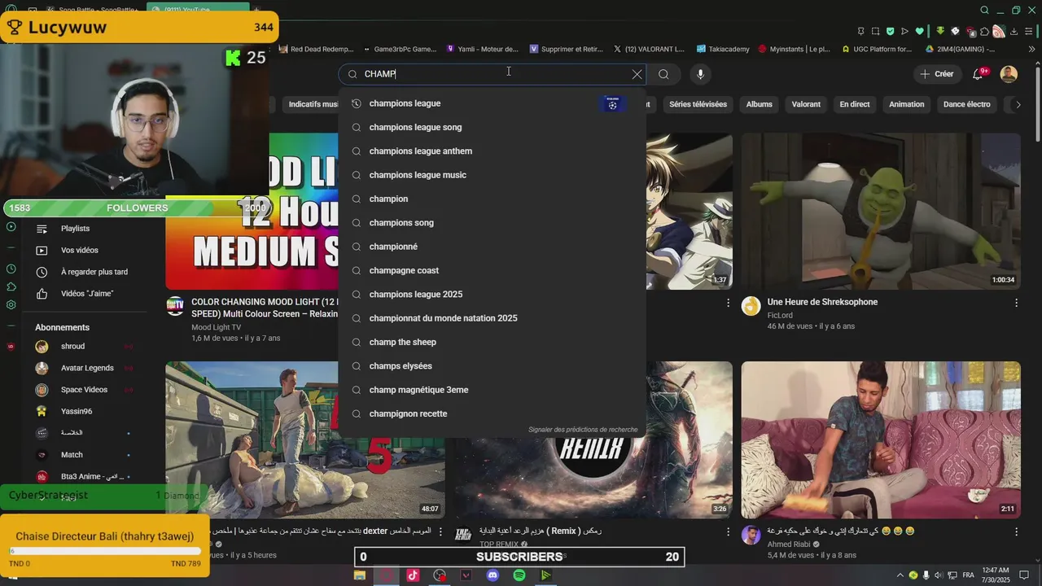Image resolution: width=1042 pixels, height=586 pixels.
Task: Click 'Signaler des prédictions de recherche' link
Action: point(583,430)
